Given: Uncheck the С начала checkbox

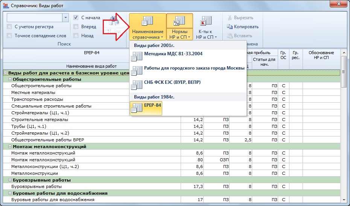Looking at the screenshot, I should pos(76,18).
